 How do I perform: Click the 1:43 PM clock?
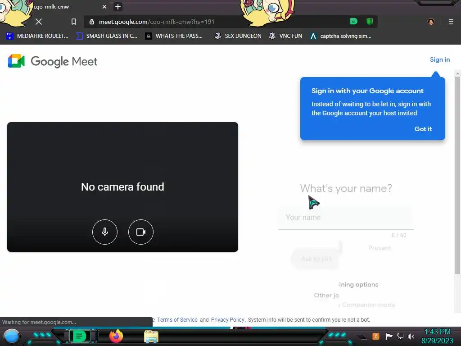(x=437, y=332)
